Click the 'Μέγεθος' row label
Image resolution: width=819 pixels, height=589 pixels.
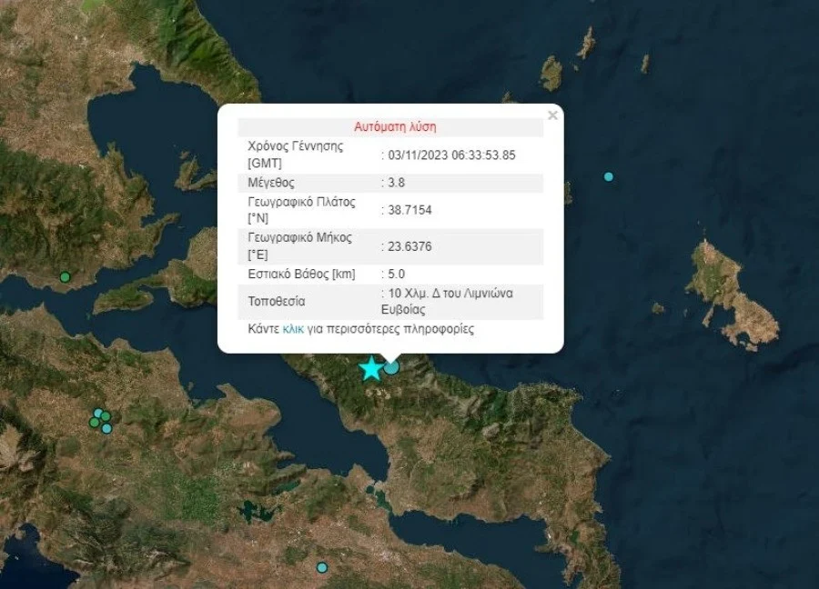click(271, 183)
